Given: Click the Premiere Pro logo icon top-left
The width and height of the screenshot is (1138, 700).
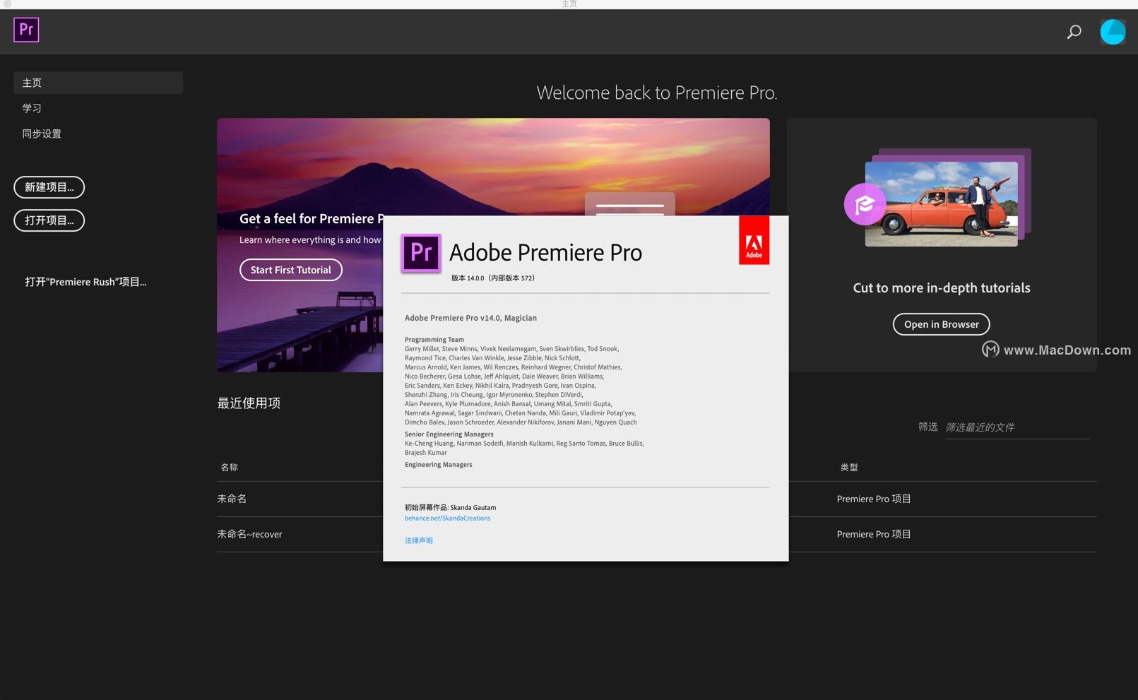Looking at the screenshot, I should click(26, 30).
